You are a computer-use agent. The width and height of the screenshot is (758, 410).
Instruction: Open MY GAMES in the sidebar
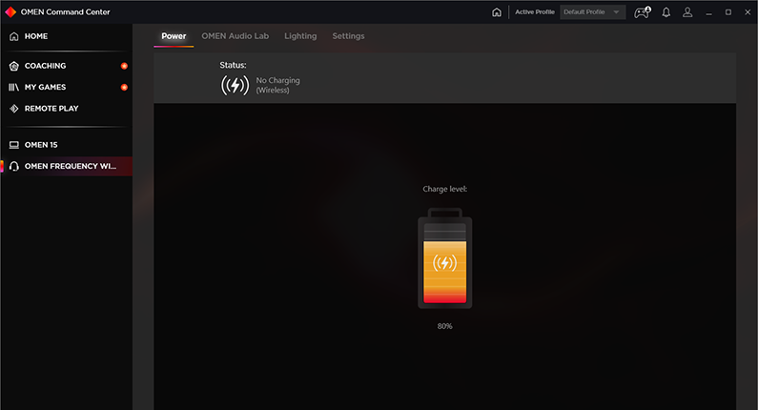click(x=66, y=87)
